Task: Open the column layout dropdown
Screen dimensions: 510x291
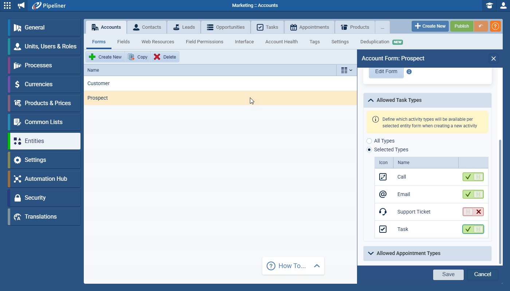Action: (x=346, y=70)
